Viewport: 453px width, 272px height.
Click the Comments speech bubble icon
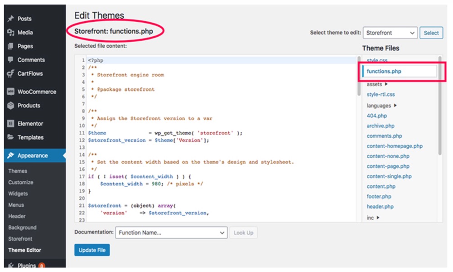[11, 60]
